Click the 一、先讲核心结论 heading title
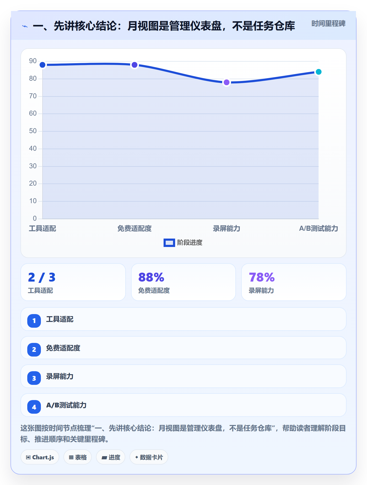The image size is (367, 485). 164,26
